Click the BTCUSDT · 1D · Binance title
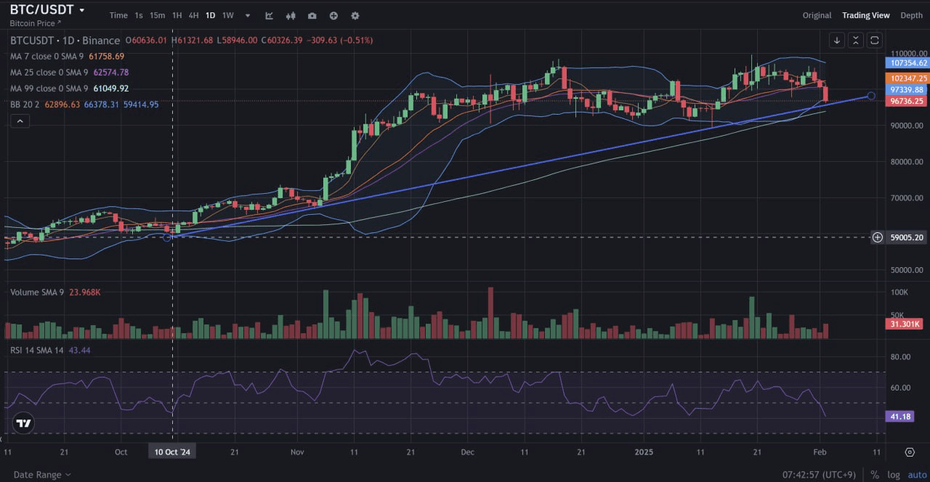930x482 pixels. 65,40
